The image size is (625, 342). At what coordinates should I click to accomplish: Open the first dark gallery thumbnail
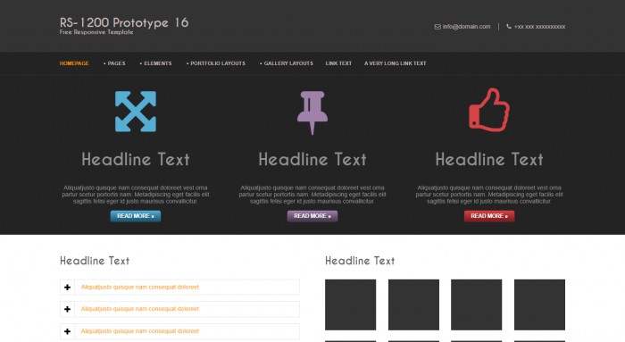[x=350, y=304]
